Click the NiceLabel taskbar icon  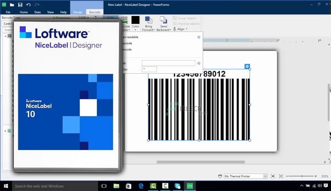click(x=190, y=186)
